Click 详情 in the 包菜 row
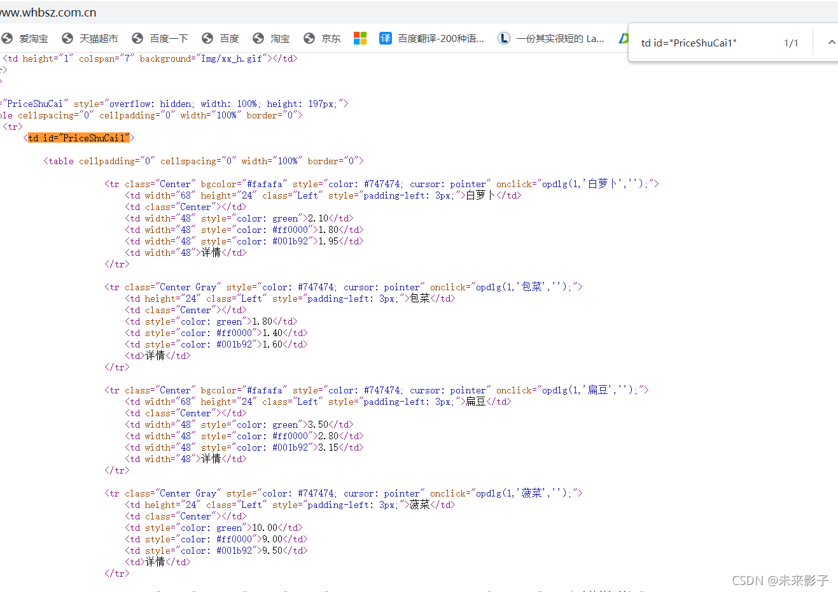Image resolution: width=838 pixels, height=592 pixels. tap(155, 356)
